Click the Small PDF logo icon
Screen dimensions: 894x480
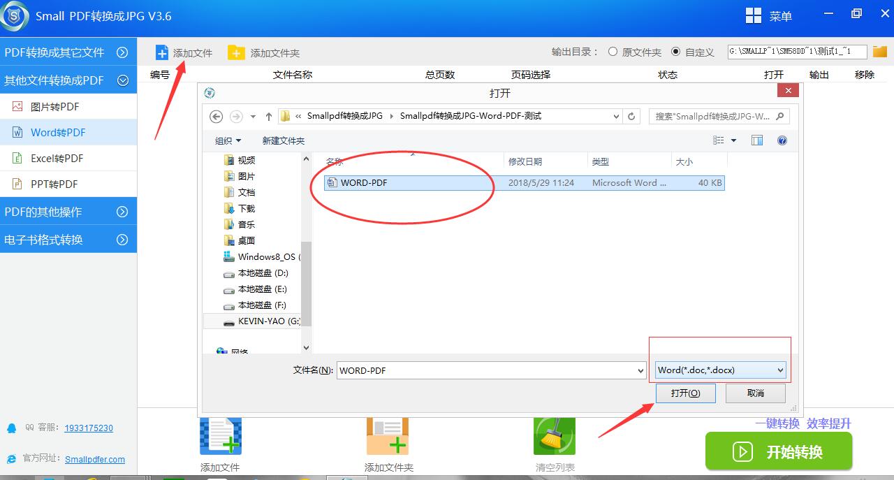pos(14,15)
